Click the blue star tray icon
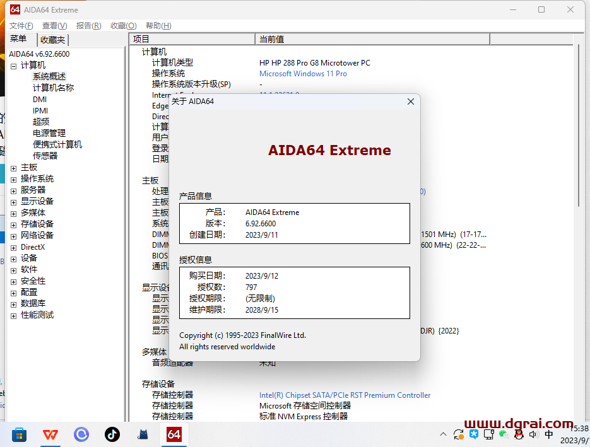The width and height of the screenshot is (590, 447). pyautogui.click(x=474, y=434)
